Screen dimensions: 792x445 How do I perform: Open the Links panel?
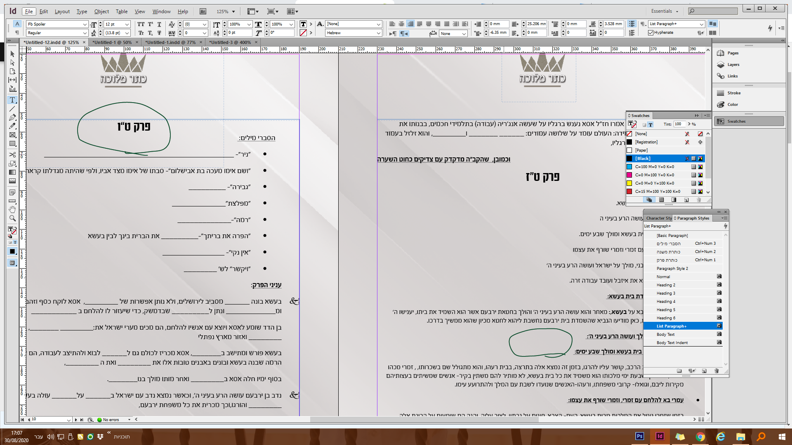pyautogui.click(x=732, y=76)
